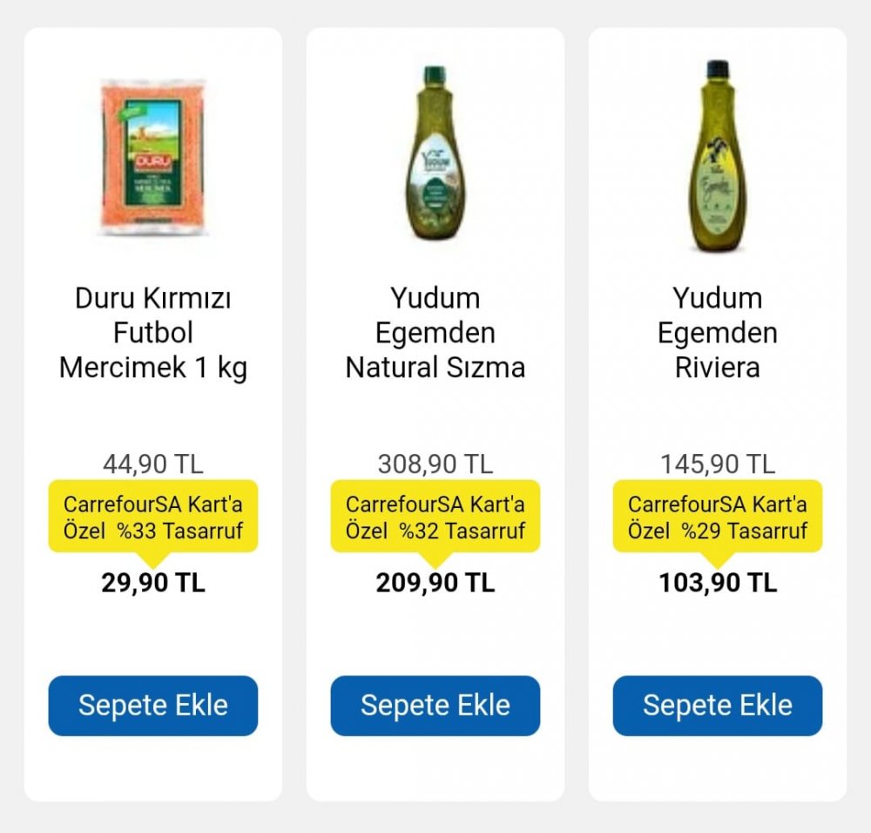Click the 44,90 TL original price
Viewport: 871px width, 833px height.
pyautogui.click(x=153, y=464)
